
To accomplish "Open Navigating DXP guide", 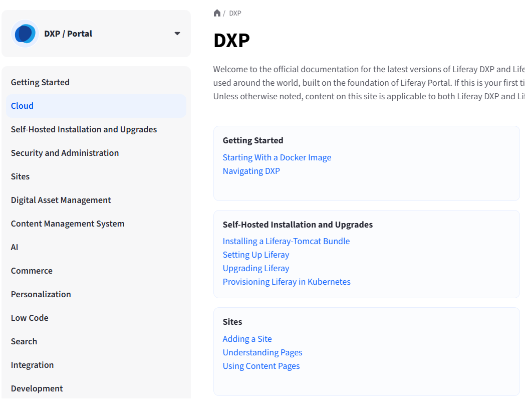I will [251, 171].
